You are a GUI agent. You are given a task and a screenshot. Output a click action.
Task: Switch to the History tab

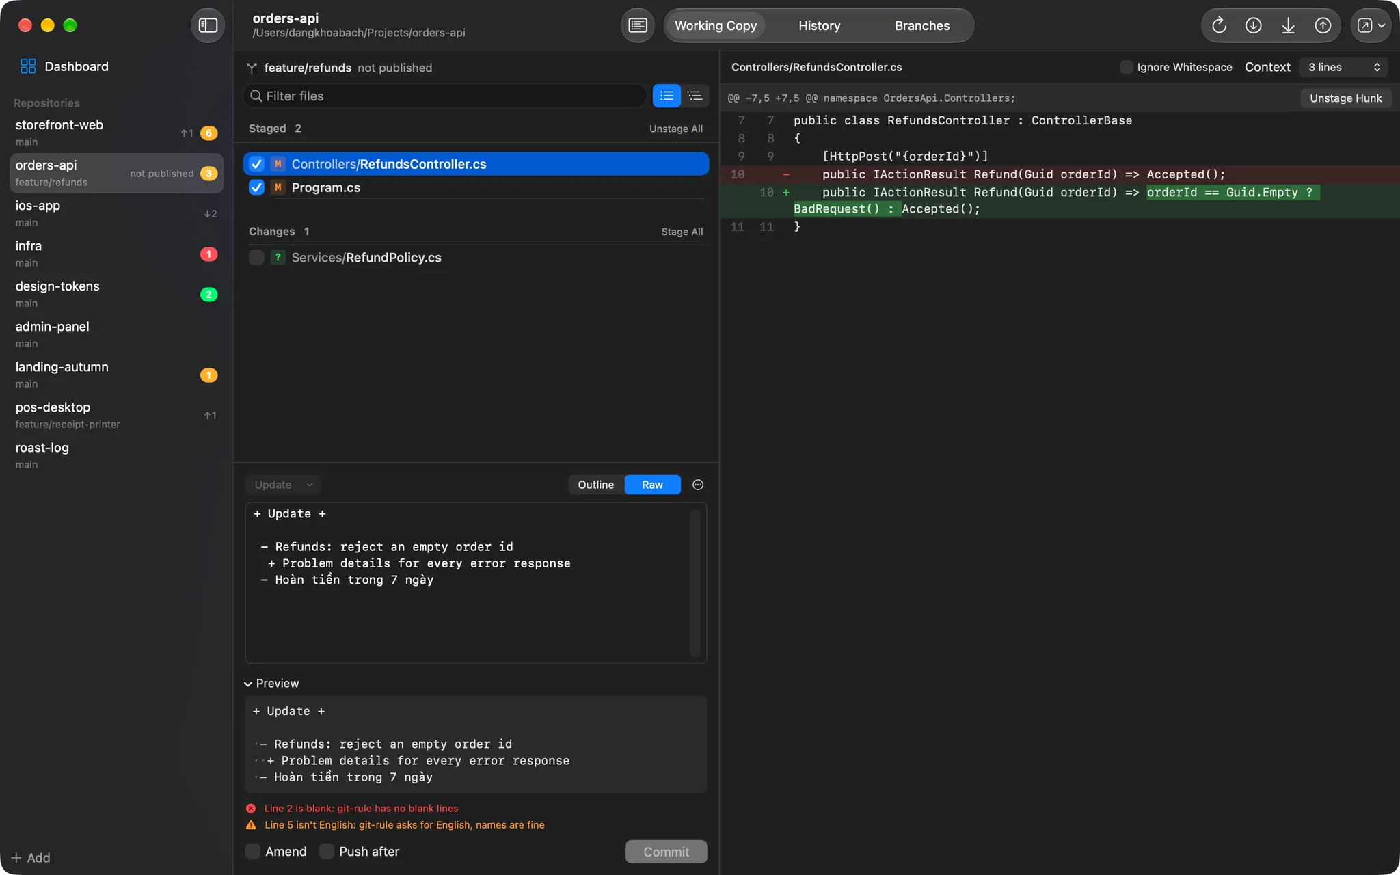click(x=819, y=25)
